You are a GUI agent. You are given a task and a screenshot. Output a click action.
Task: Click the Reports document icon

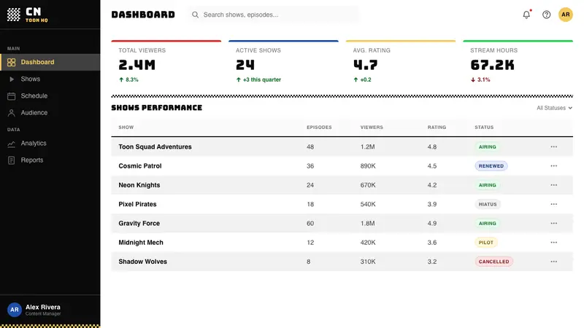12,160
